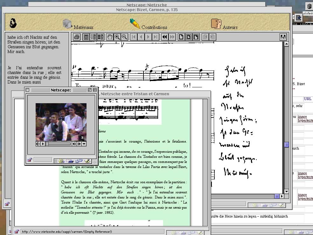Go to Next Page arrow
This screenshot has width=313, height=235.
pyautogui.click(x=148, y=37)
